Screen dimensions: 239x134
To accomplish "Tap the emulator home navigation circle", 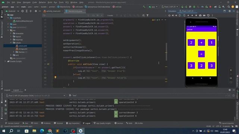I will [201, 78].
